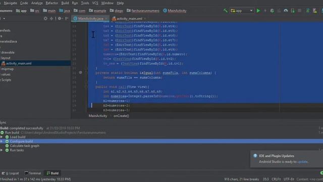Open the Tools menu
Image resolution: width=323 pixels, height=182 pixels.
[85, 3]
